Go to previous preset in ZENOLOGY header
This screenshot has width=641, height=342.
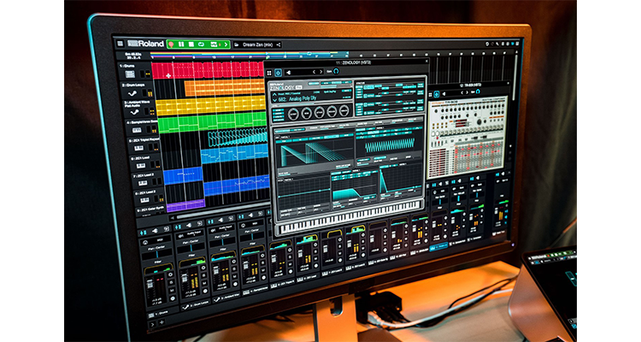coord(314,72)
